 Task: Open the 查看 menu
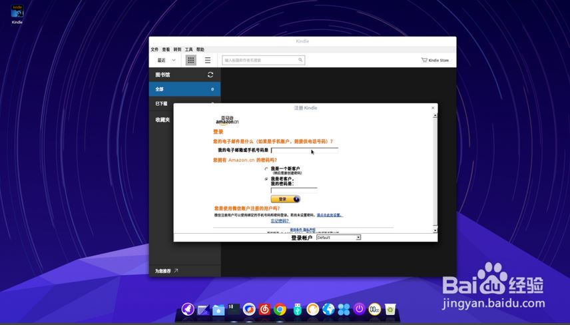click(x=166, y=49)
